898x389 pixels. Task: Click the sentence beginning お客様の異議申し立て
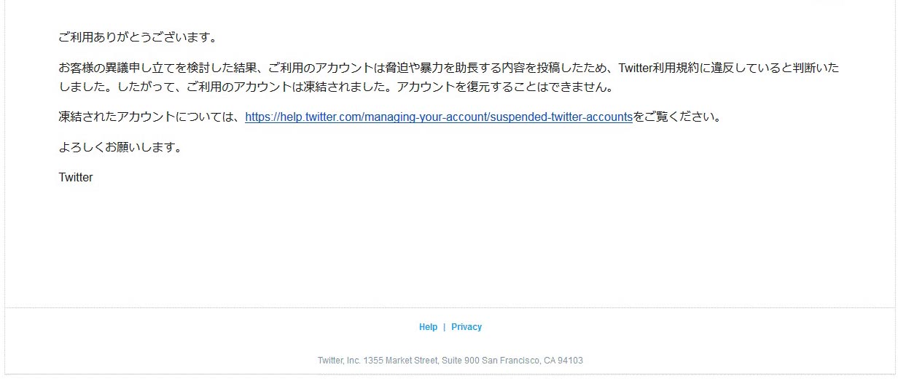coord(449,77)
